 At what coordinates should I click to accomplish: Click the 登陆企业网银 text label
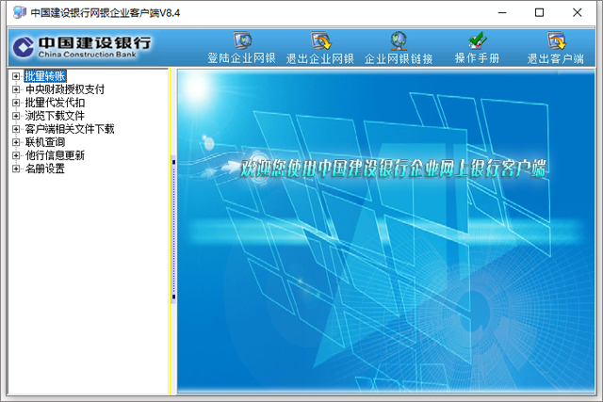[241, 58]
